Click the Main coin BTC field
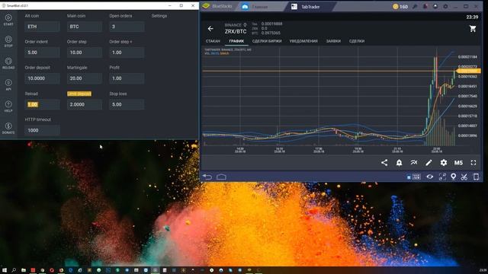 tap(85, 27)
